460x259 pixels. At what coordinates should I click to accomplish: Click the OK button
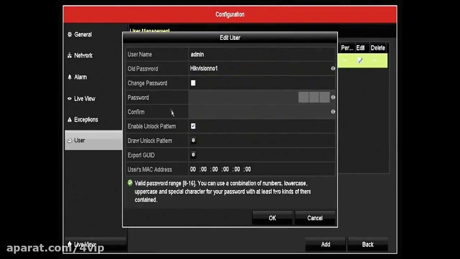pyautogui.click(x=272, y=218)
